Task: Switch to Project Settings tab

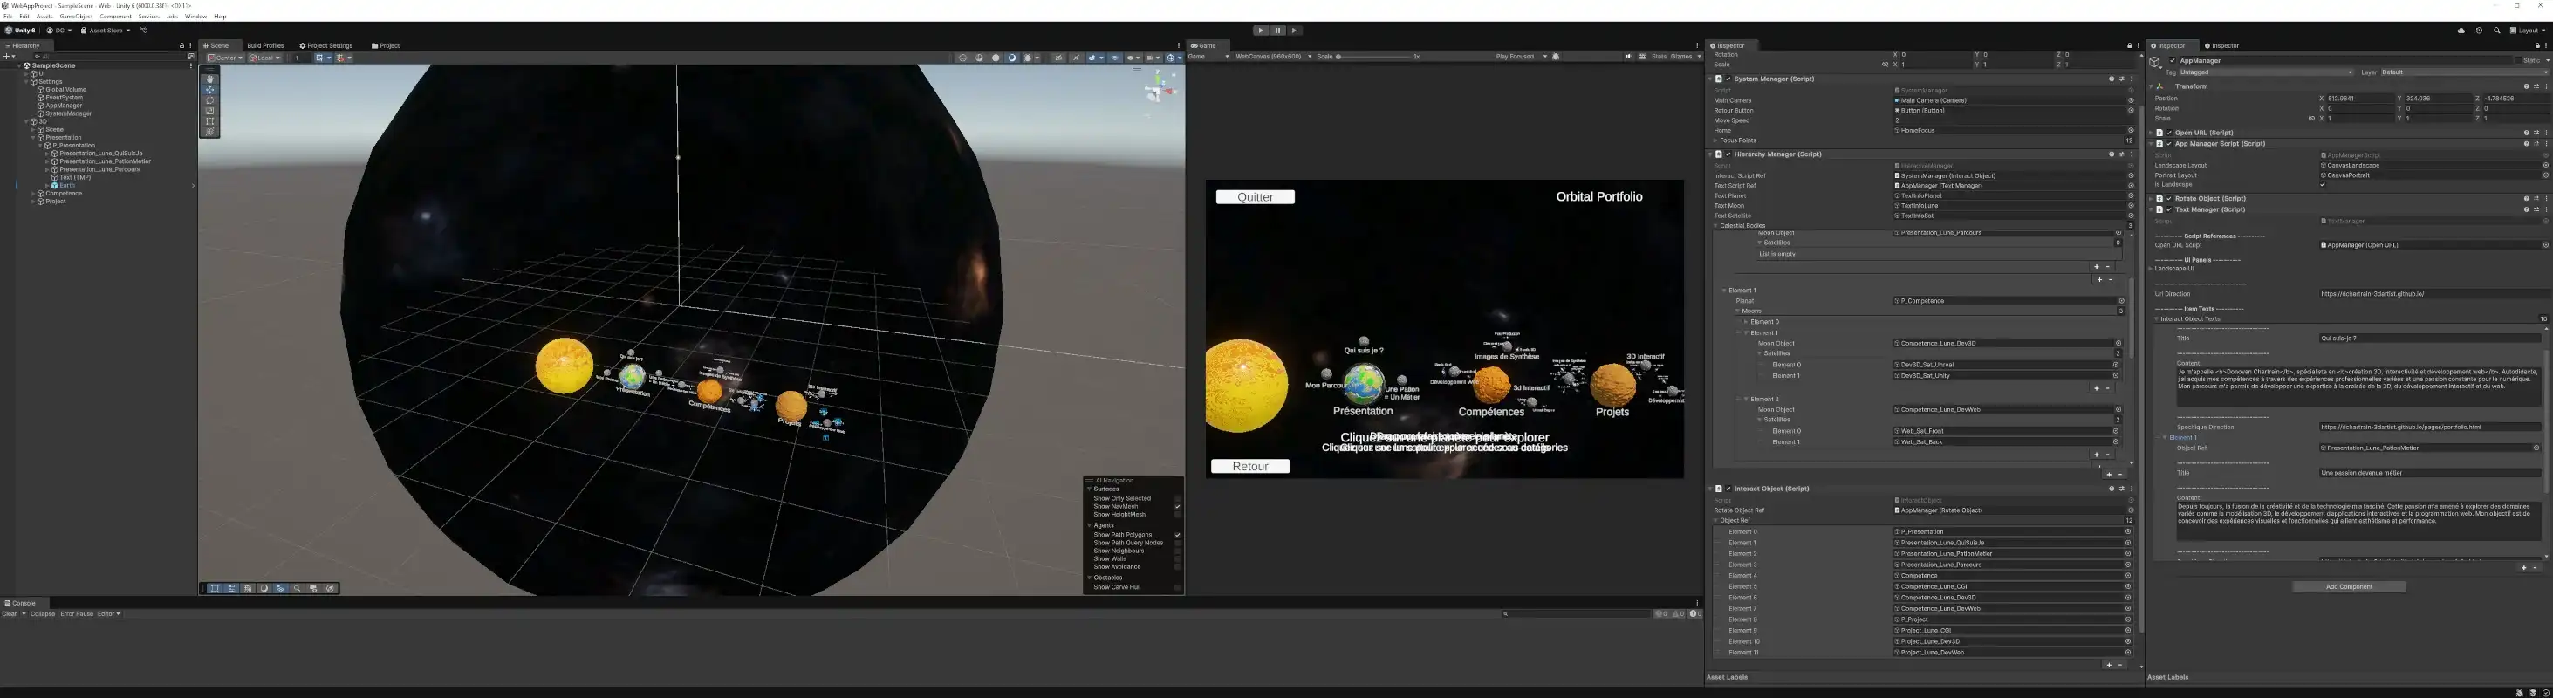Action: [326, 45]
